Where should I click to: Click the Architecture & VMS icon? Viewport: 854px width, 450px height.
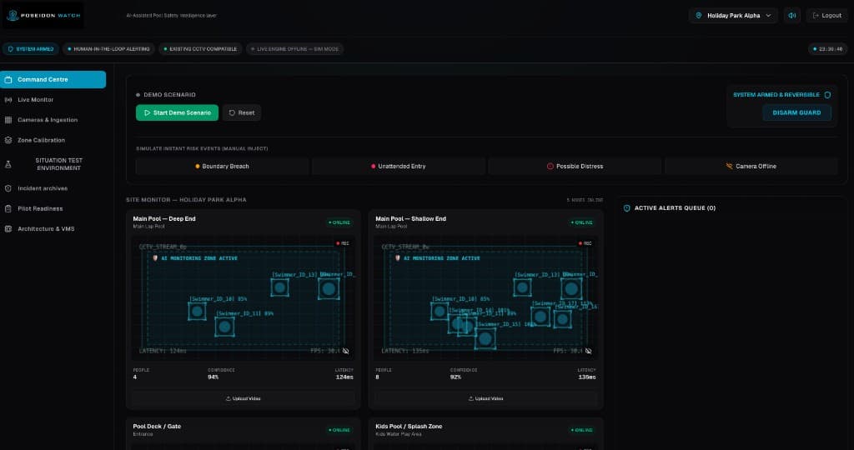point(8,228)
